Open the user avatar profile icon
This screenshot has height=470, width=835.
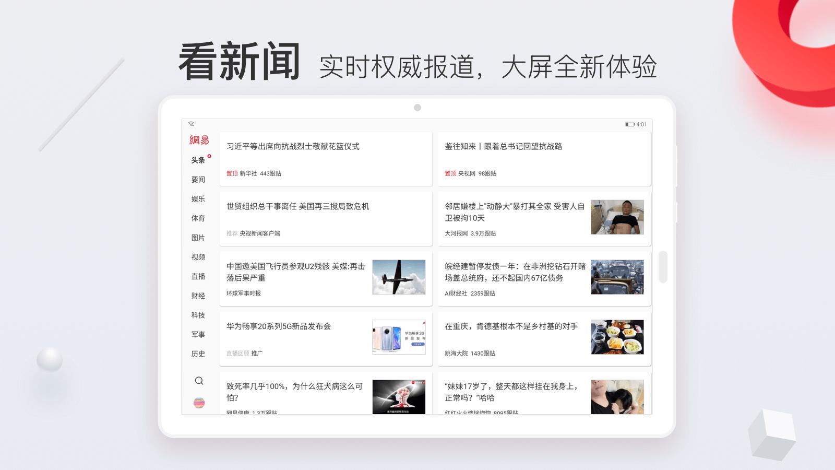pos(199,403)
